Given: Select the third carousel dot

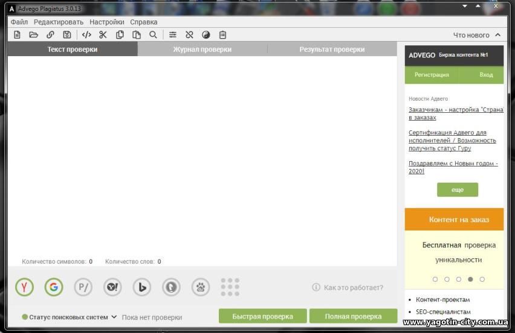Looking at the screenshot, I should [459, 279].
